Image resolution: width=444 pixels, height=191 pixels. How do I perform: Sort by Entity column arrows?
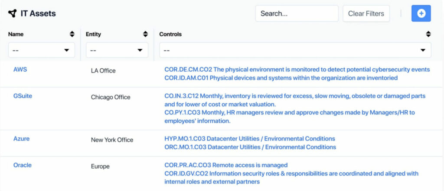(145, 34)
